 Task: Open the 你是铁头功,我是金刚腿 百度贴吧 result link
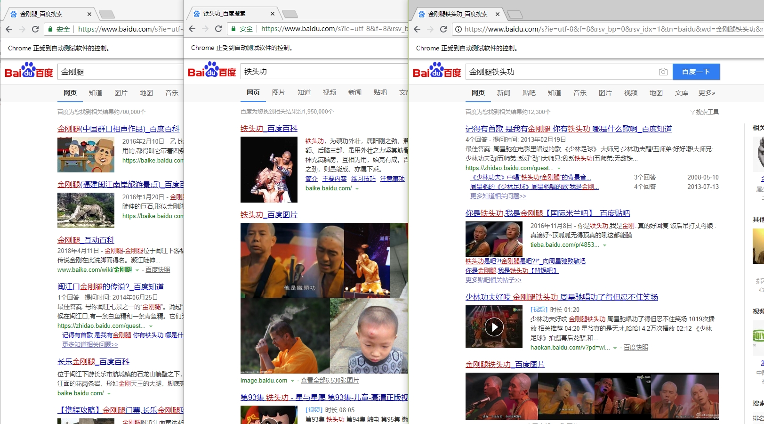coord(547,213)
